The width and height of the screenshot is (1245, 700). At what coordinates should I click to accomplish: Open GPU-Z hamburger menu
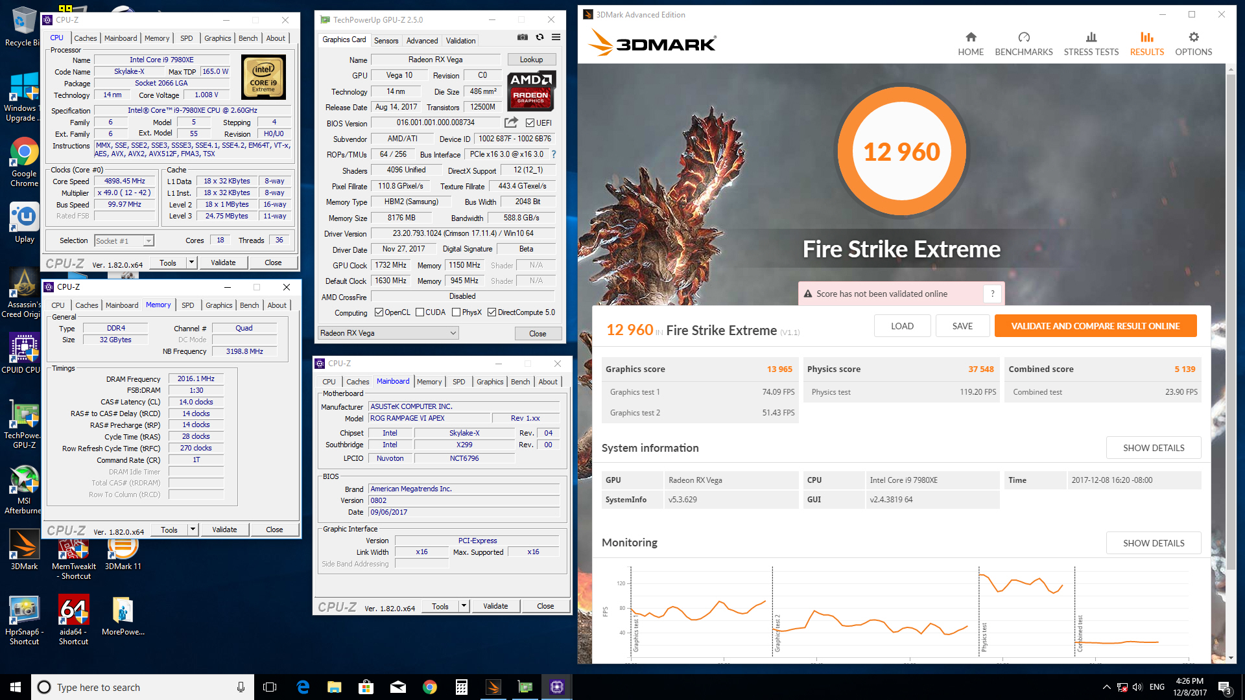[556, 37]
